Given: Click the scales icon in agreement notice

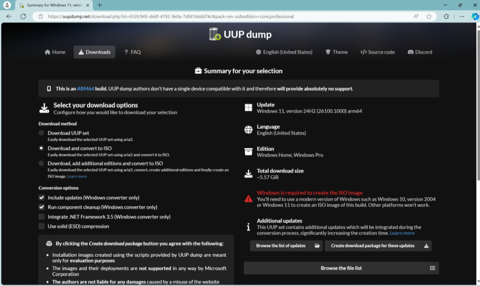Looking at the screenshot, I should (x=49, y=244).
